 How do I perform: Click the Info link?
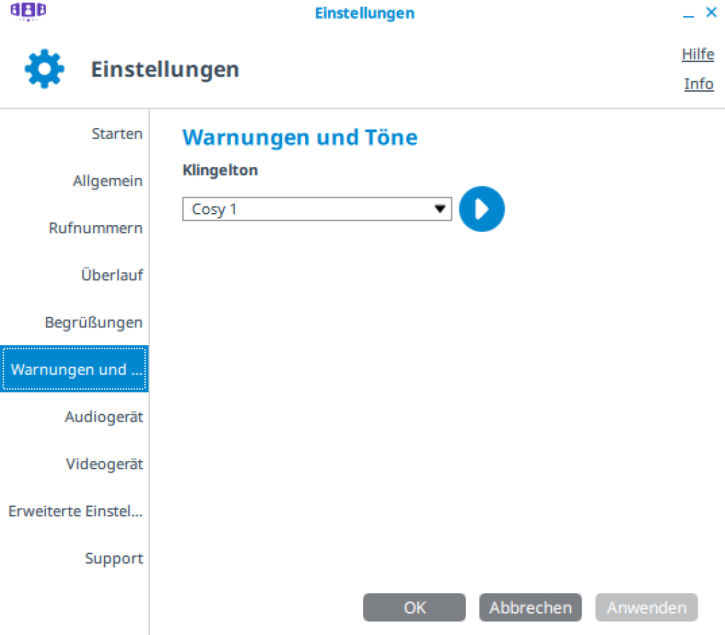tap(698, 84)
